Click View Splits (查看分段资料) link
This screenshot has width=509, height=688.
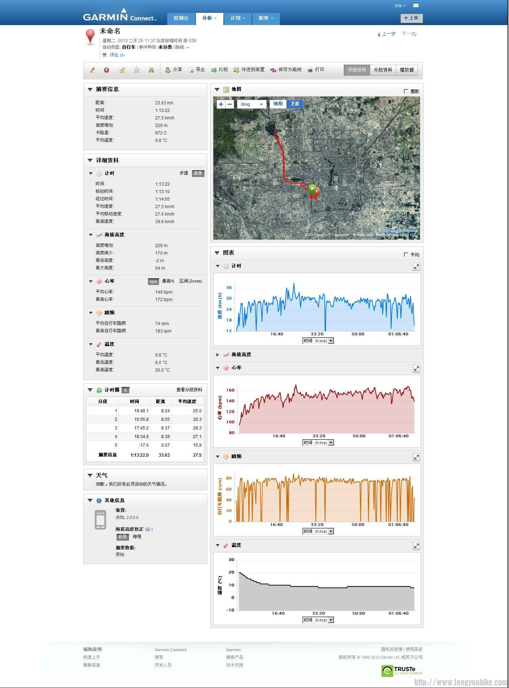coord(189,390)
